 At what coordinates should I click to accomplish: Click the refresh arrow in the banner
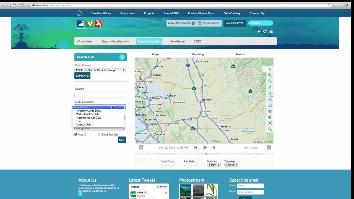coord(265,31)
